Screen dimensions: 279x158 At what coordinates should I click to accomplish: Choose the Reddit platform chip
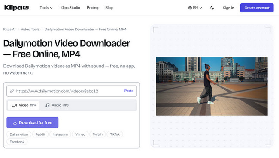click(40, 134)
